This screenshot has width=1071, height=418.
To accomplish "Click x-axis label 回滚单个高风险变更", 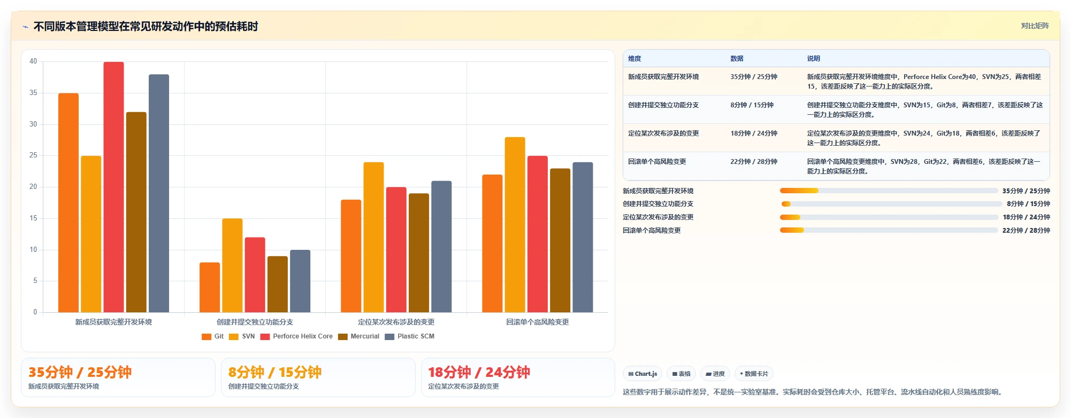I will coord(537,322).
